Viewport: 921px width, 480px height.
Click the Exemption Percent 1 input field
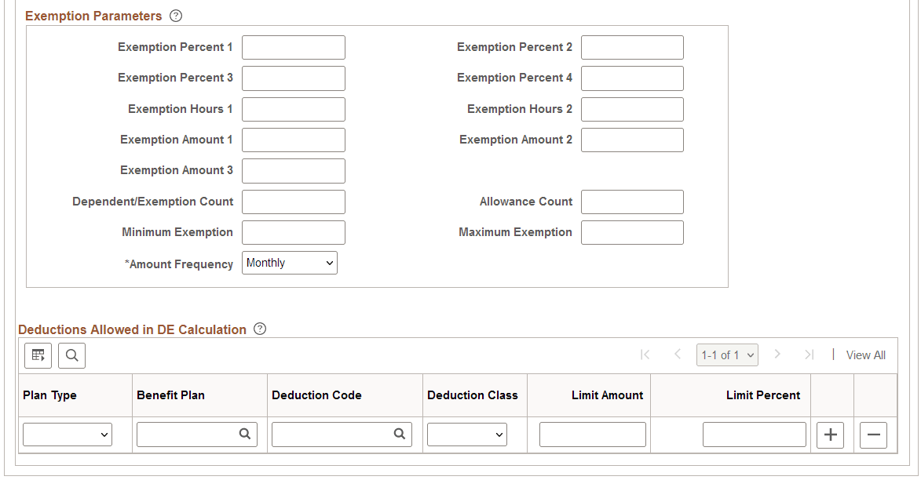pyautogui.click(x=293, y=47)
